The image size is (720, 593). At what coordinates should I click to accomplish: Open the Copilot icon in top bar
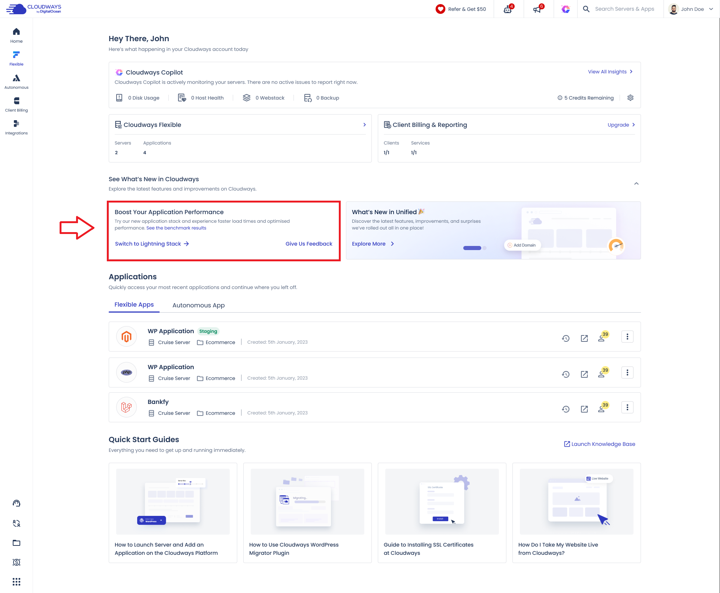point(566,9)
